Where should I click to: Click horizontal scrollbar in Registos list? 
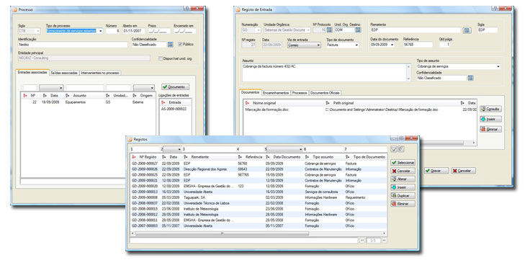(x=221, y=233)
